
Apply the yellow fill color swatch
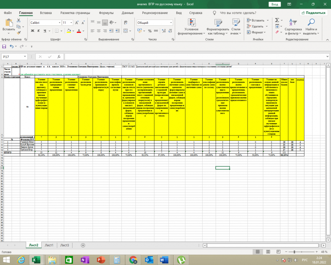pyautogui.click(x=69, y=31)
